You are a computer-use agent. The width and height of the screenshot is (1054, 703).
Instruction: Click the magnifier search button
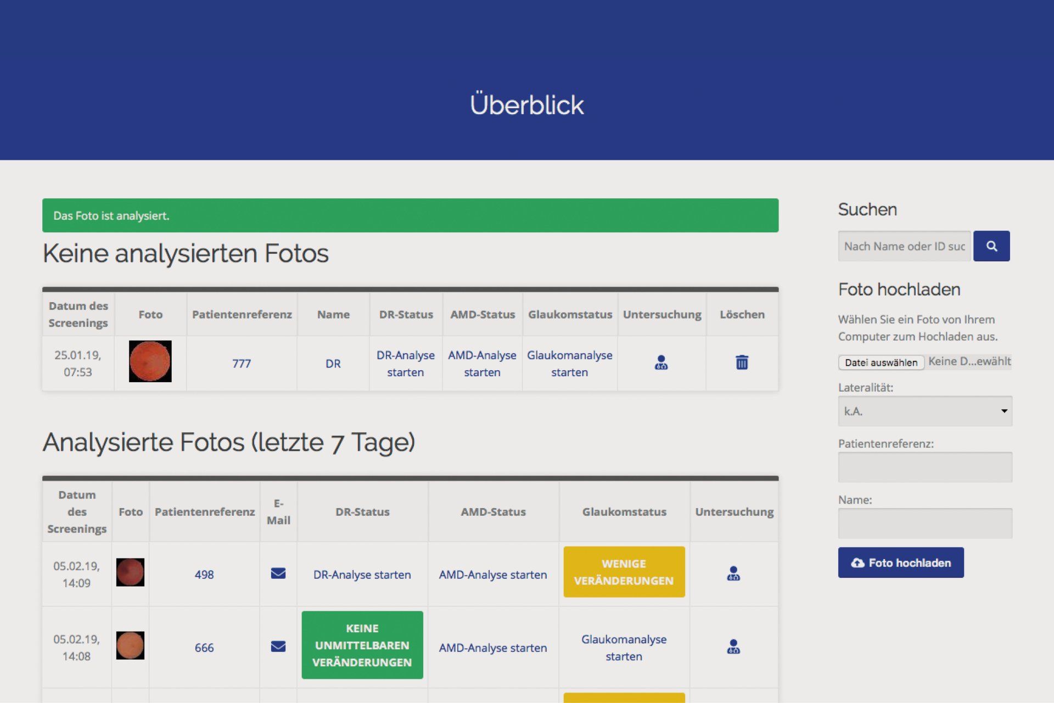(x=991, y=246)
